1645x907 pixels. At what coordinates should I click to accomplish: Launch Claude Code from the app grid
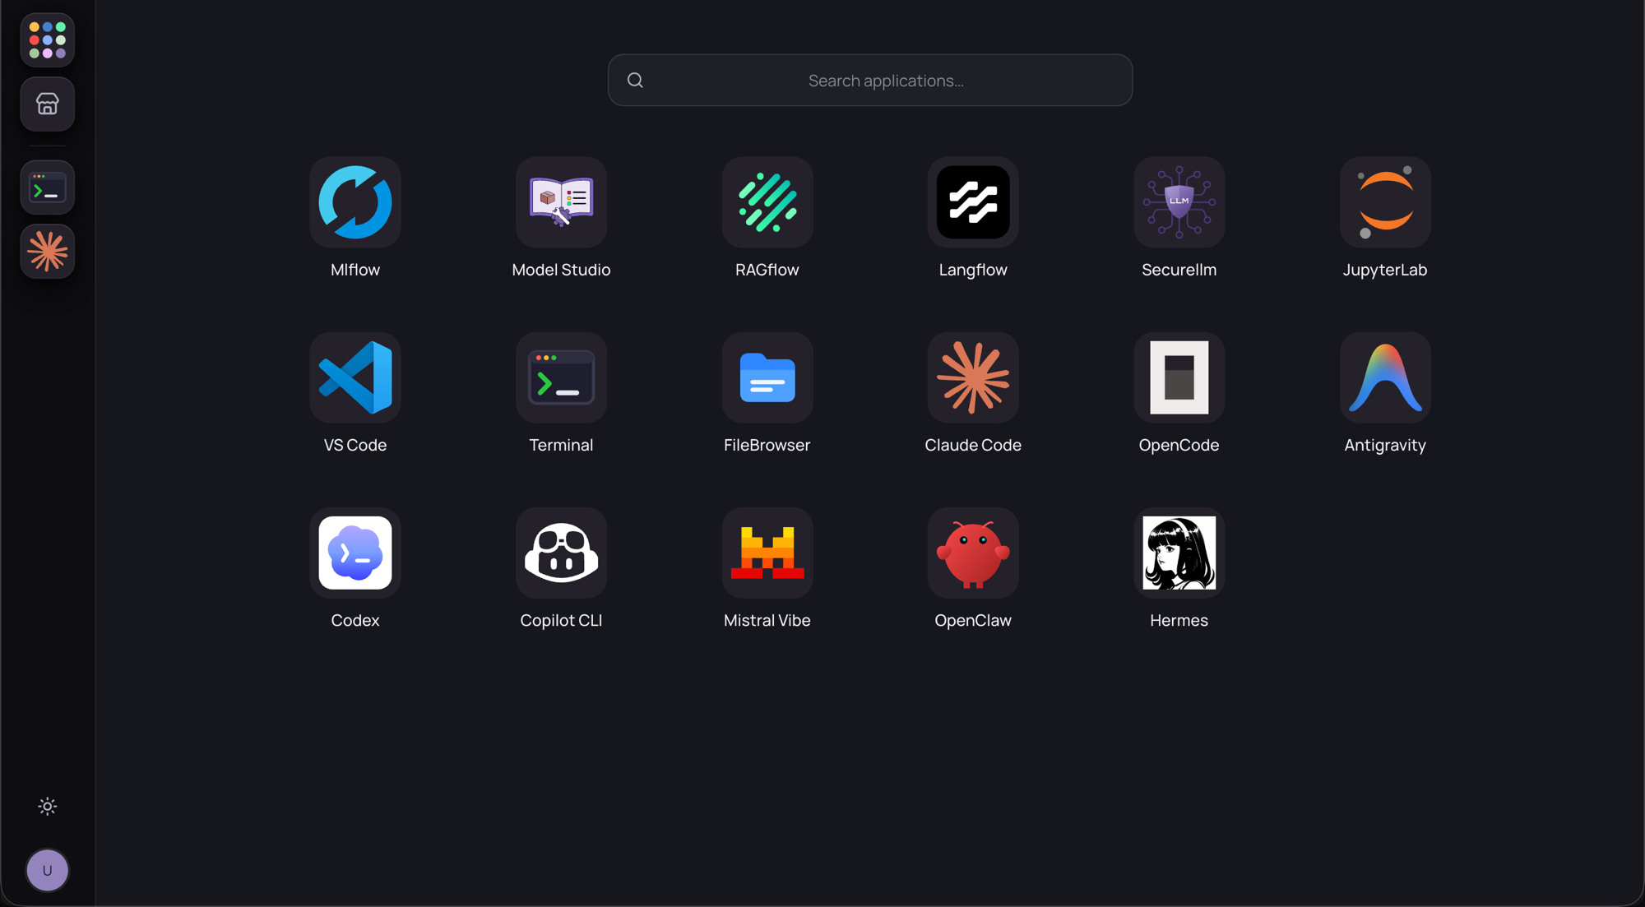pos(973,377)
